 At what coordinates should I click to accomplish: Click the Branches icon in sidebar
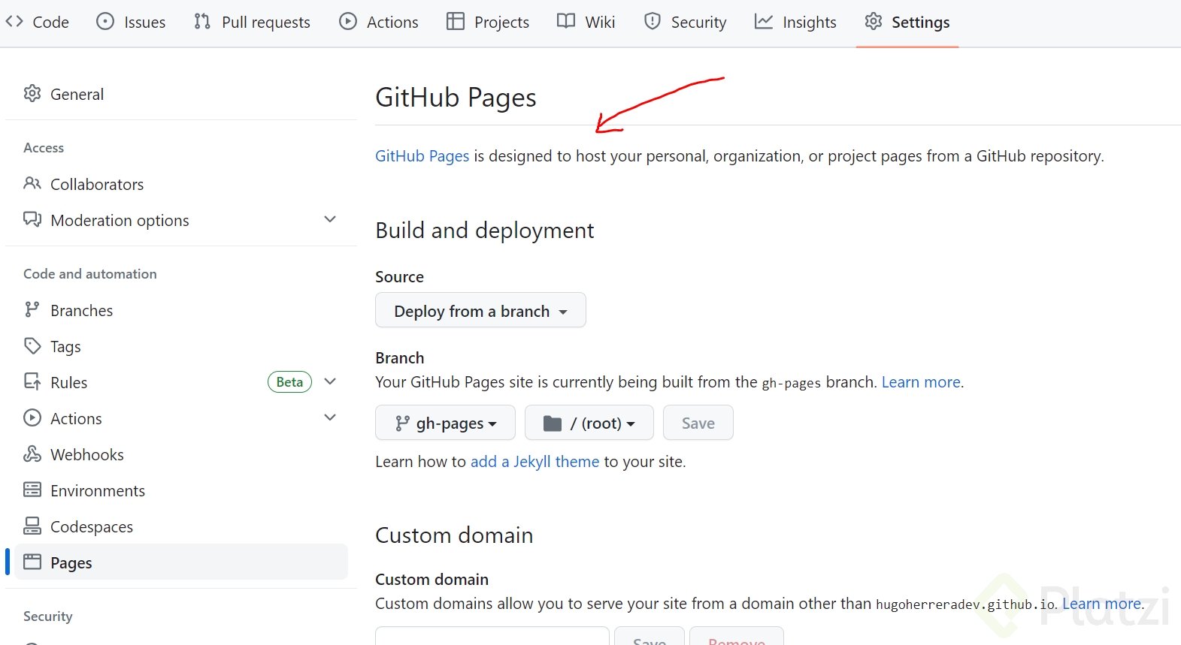[32, 310]
